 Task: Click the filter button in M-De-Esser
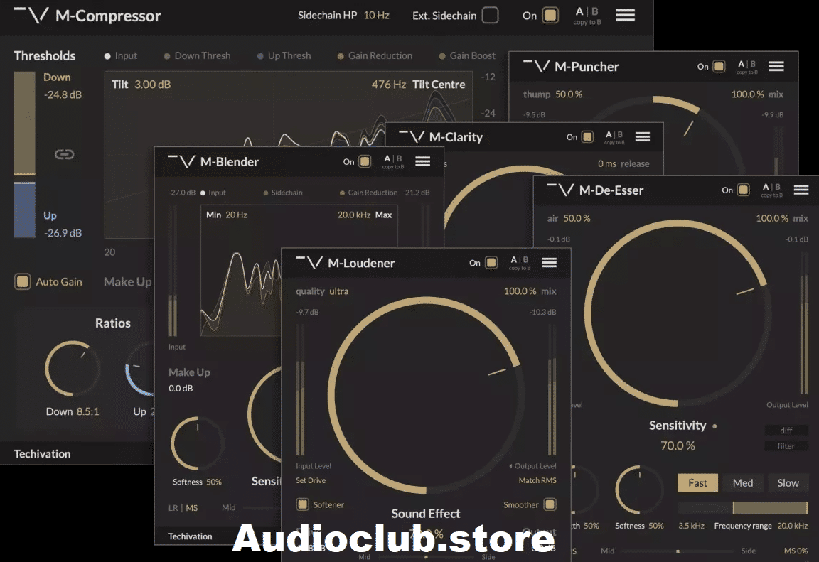coord(786,445)
